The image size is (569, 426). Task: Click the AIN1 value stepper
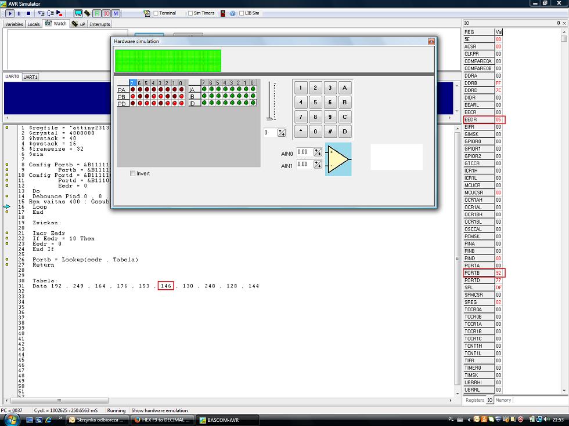(x=318, y=164)
